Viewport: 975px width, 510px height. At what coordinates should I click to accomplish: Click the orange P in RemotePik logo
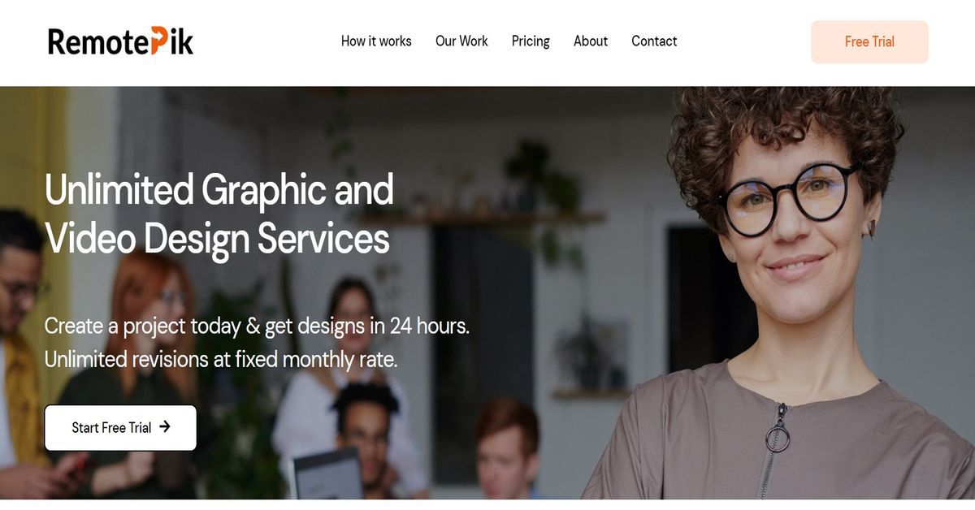(x=161, y=41)
